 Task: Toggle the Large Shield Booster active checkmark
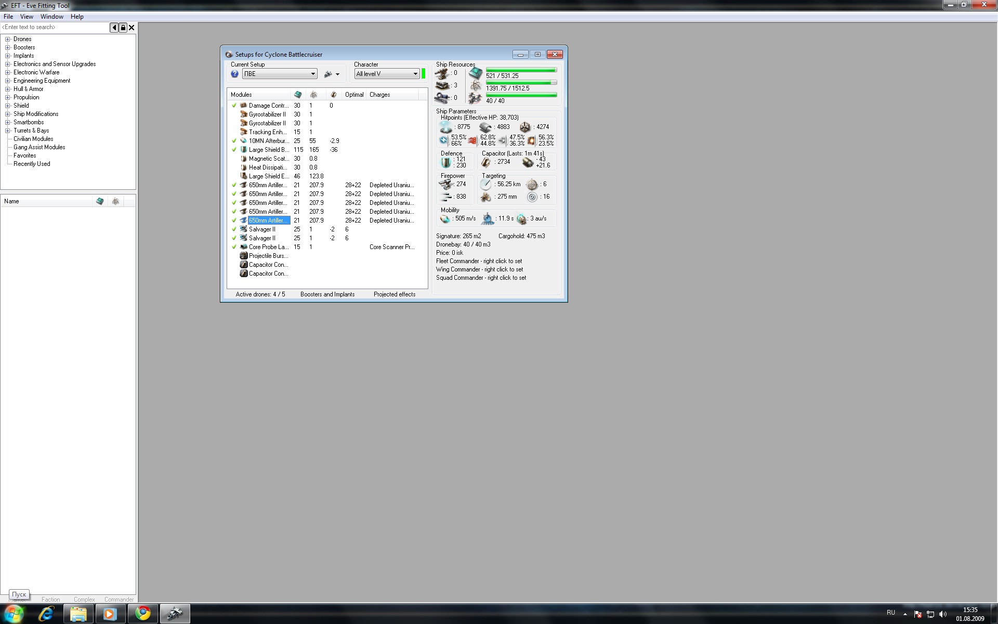(x=234, y=150)
